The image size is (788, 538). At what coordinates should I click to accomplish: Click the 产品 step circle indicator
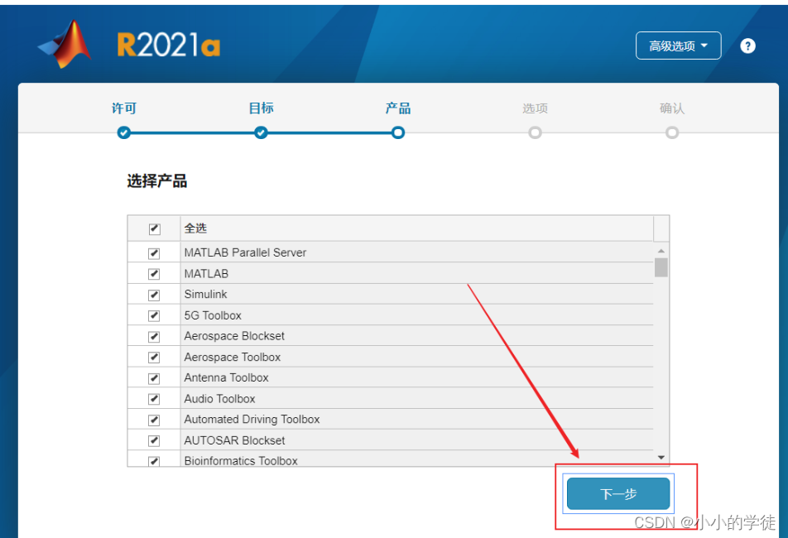pos(398,132)
